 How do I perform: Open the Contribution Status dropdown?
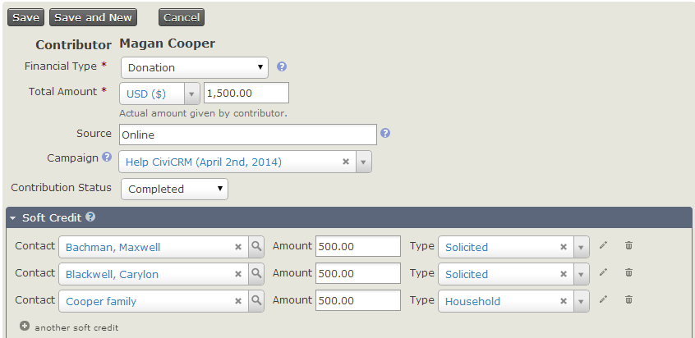tap(174, 189)
